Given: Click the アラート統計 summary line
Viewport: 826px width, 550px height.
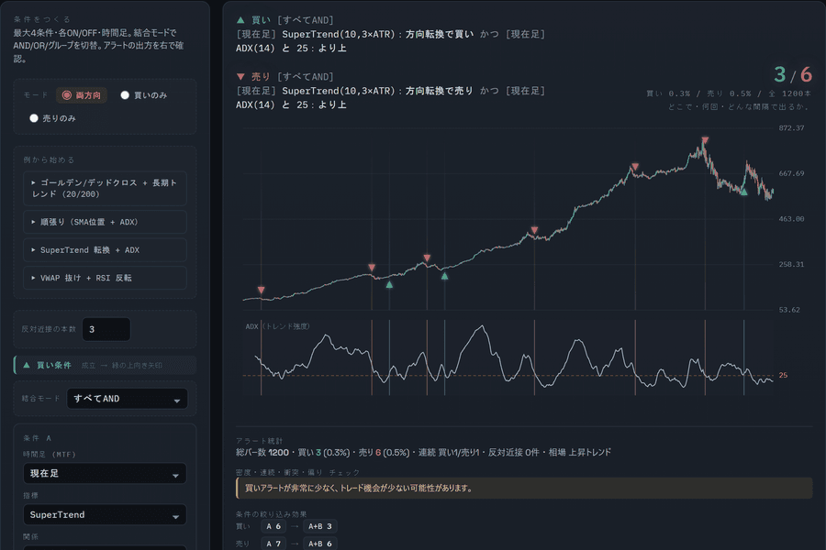Looking at the screenshot, I should (x=423, y=452).
